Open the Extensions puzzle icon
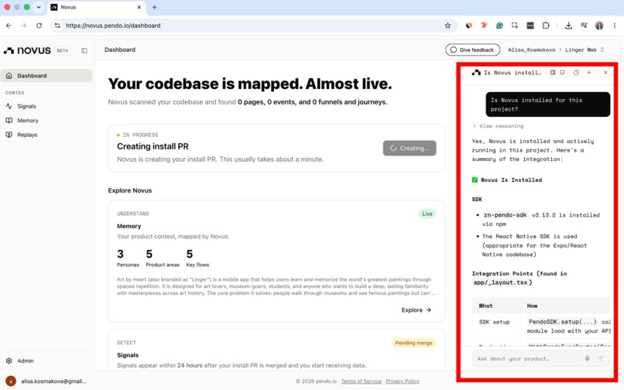 tap(546, 26)
